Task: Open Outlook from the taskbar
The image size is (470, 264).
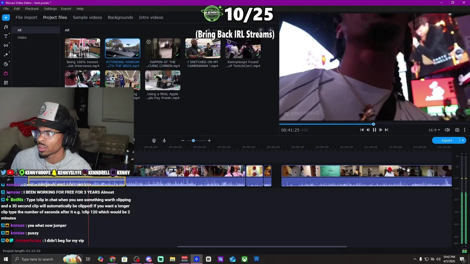Action: tap(232, 259)
